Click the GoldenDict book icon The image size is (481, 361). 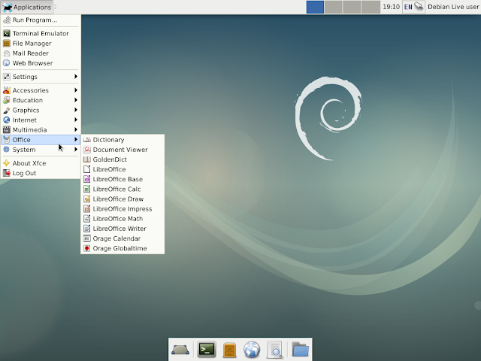87,159
